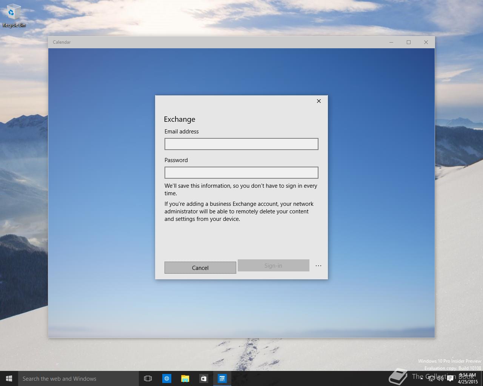Cancel the Exchange account dialog

coord(200,268)
